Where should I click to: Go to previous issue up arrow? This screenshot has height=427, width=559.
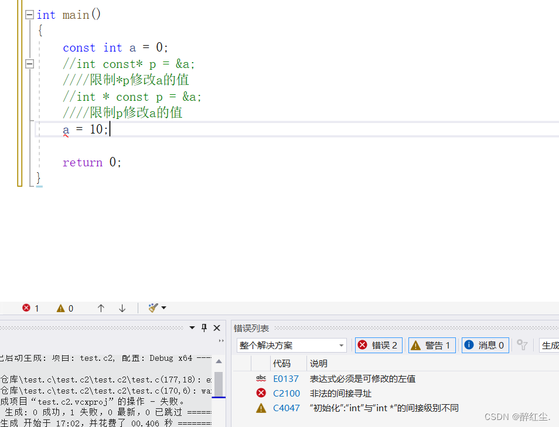[x=101, y=308]
